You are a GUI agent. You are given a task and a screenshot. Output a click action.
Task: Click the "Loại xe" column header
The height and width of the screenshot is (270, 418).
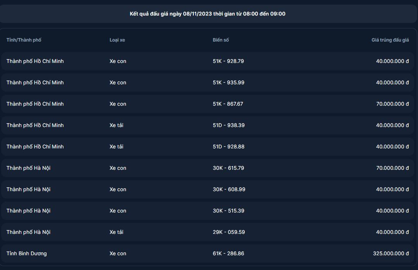click(117, 40)
